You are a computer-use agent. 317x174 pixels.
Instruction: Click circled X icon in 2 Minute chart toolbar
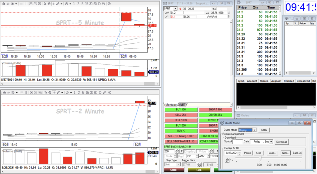pos(110,92)
